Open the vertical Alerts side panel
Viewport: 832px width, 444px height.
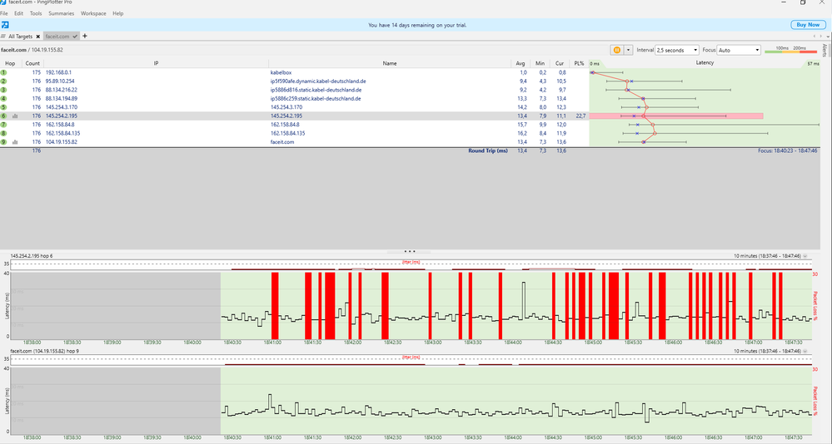[825, 51]
